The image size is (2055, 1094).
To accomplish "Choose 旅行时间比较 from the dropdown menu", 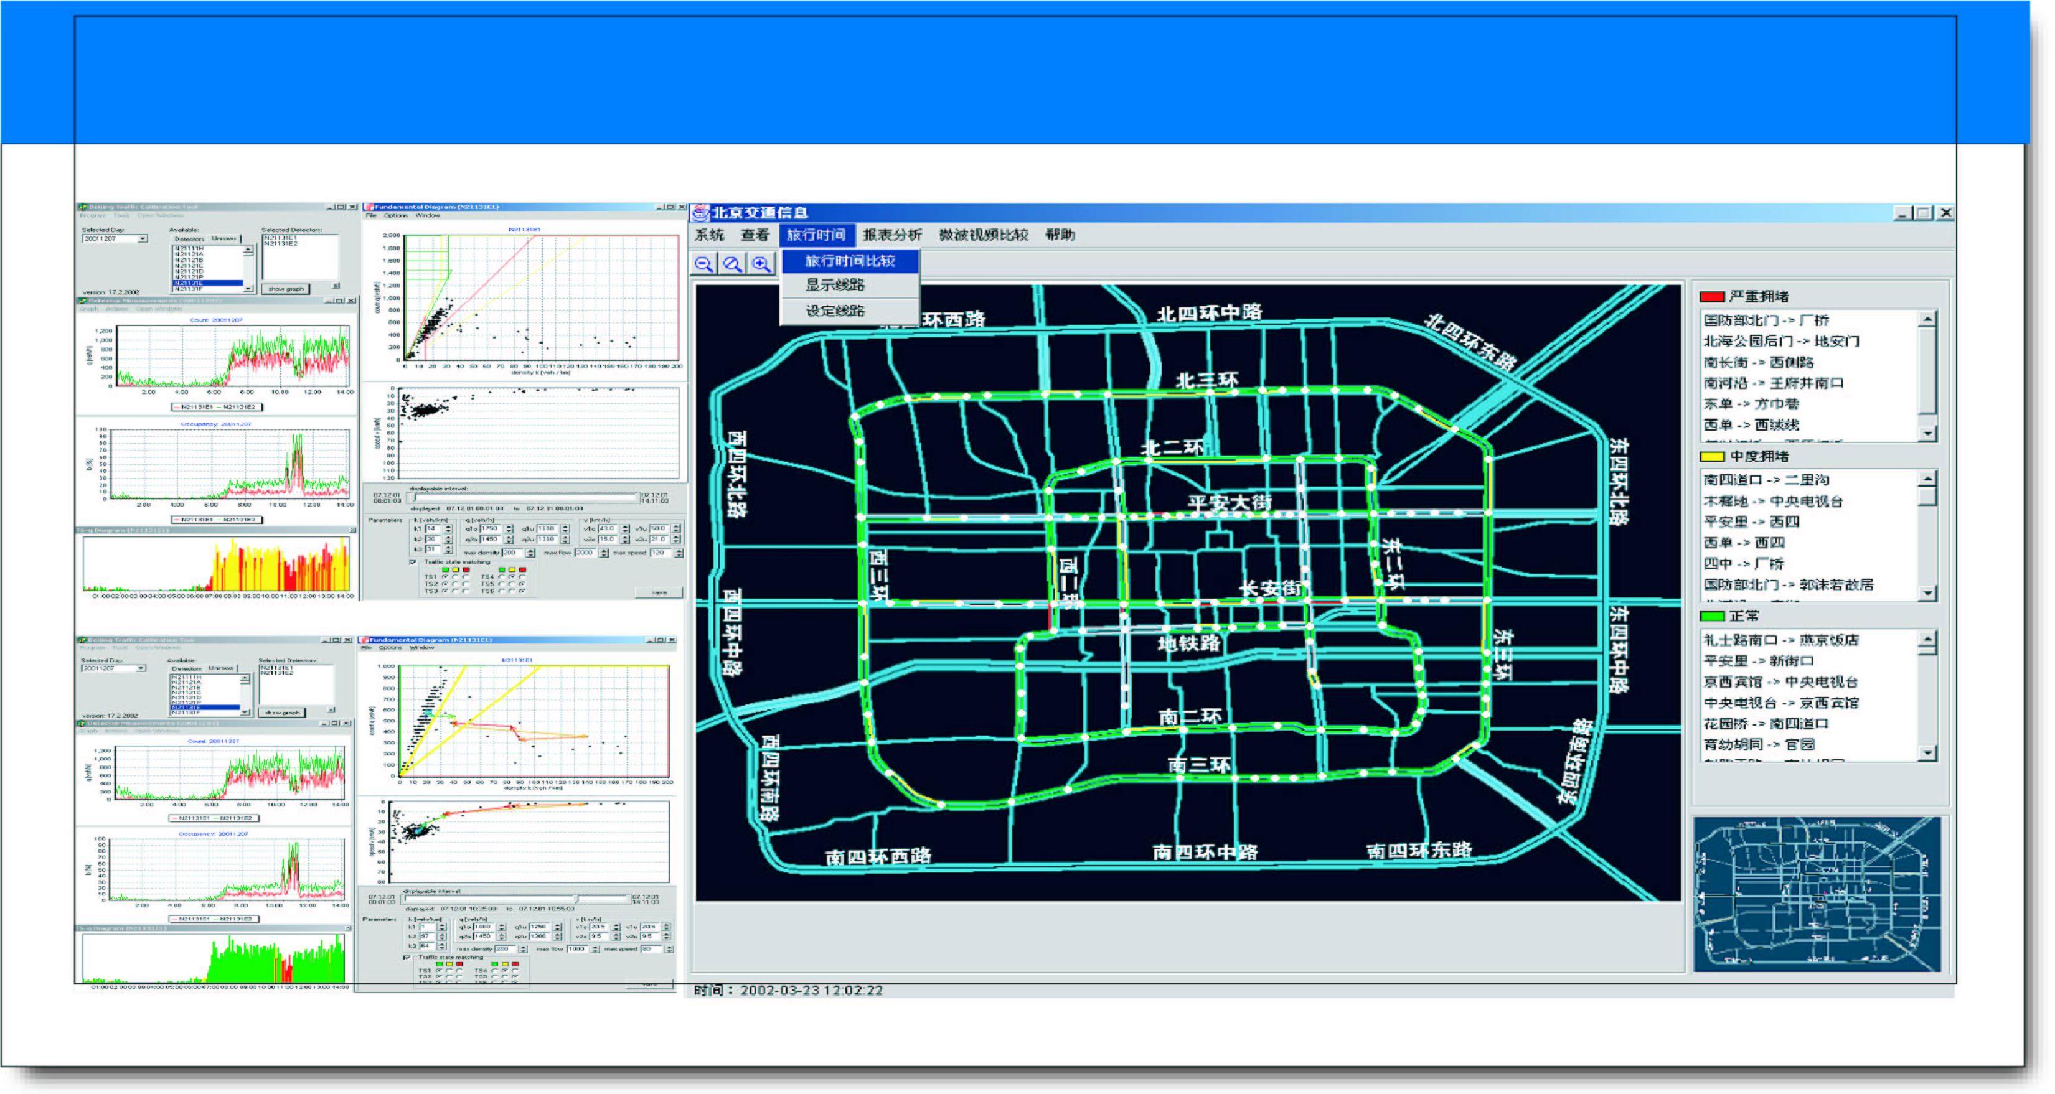I will (x=850, y=261).
